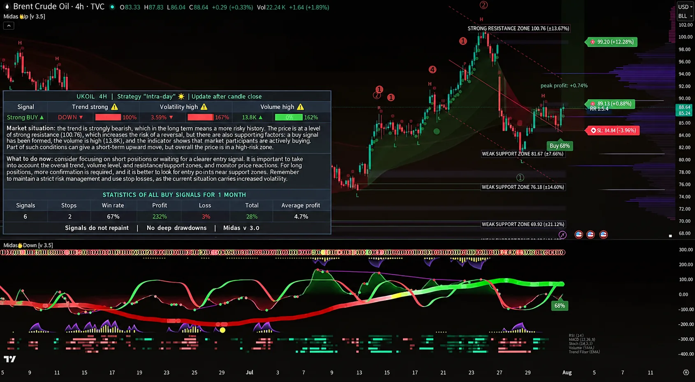Click the 85.24 price tag on the price axis
The height and width of the screenshot is (382, 695).
pos(684,113)
